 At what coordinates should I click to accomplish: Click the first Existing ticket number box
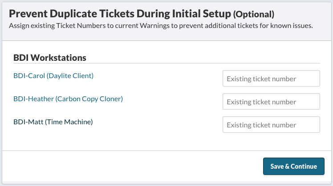[x=271, y=79]
